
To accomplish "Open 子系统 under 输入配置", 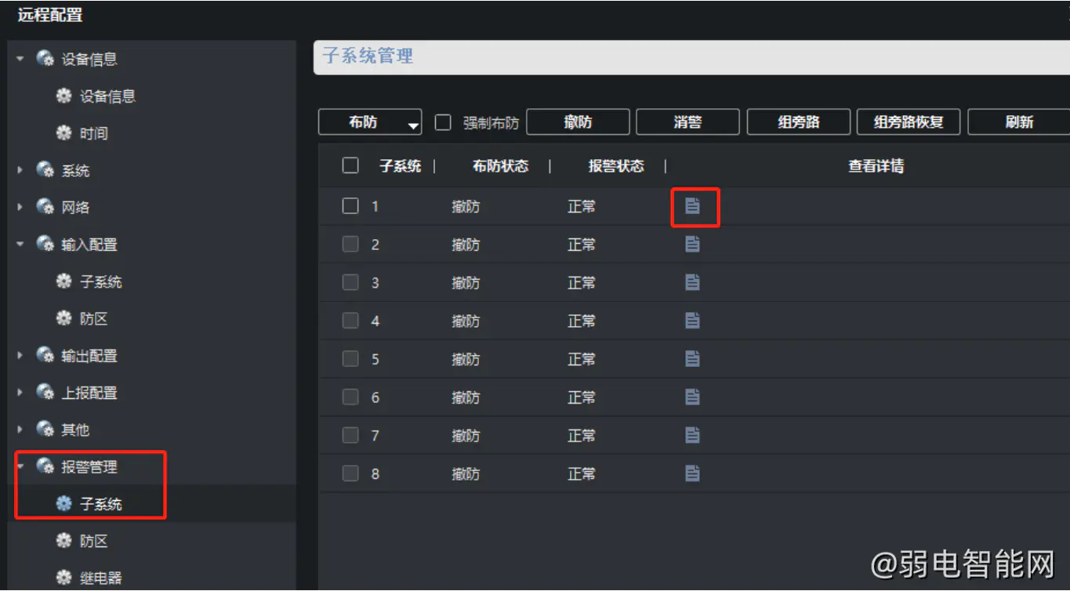I will pyautogui.click(x=101, y=281).
